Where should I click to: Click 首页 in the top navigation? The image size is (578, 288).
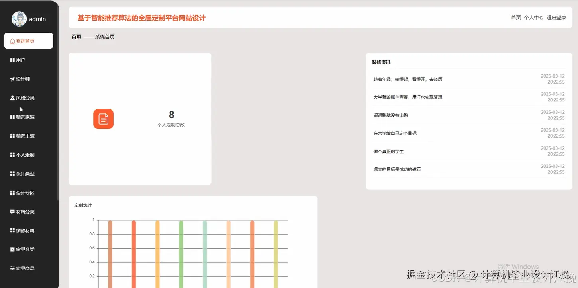515,17
